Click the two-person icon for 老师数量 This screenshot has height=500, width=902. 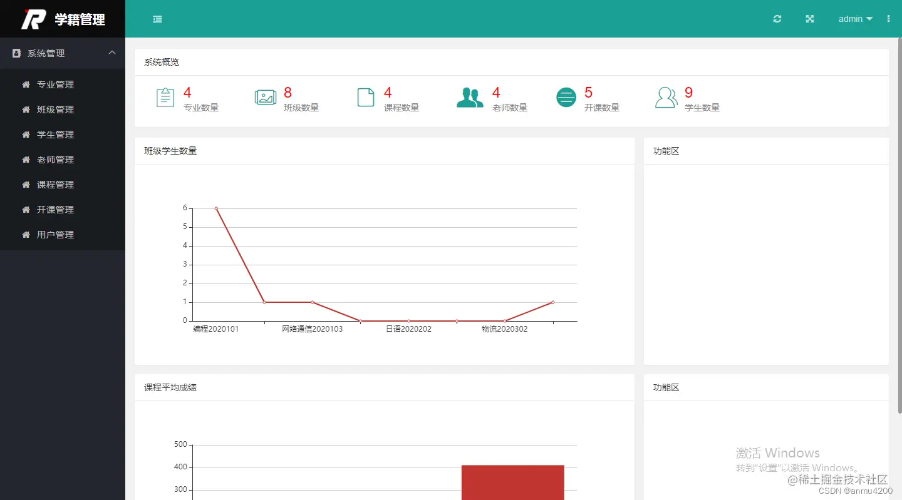(x=470, y=98)
